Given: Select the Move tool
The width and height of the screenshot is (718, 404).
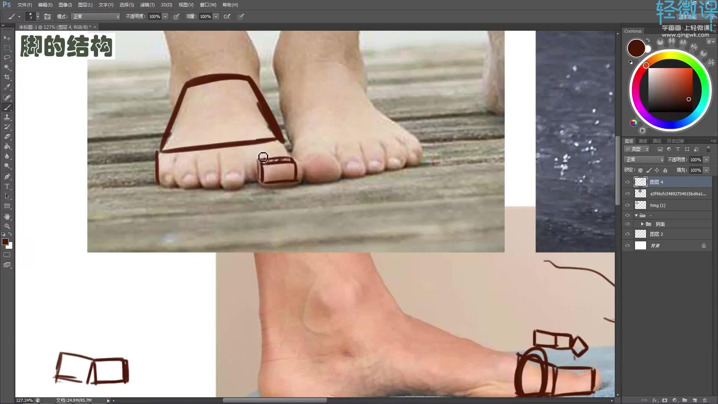Looking at the screenshot, I should click(x=7, y=37).
